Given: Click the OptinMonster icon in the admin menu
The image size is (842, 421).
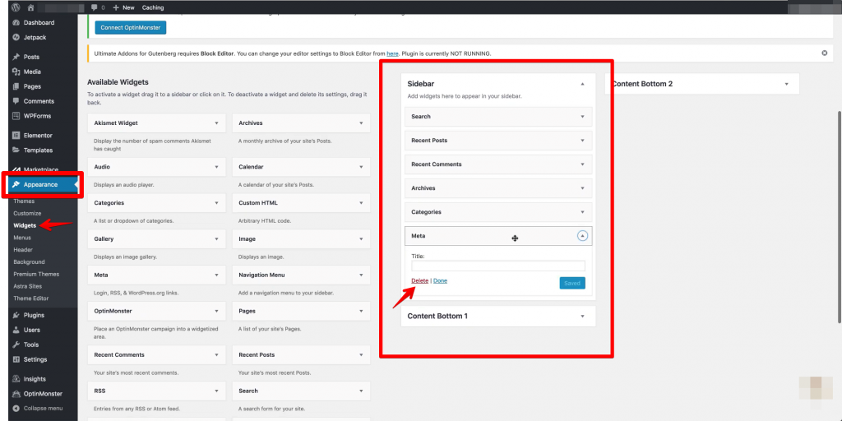Looking at the screenshot, I should pos(16,394).
